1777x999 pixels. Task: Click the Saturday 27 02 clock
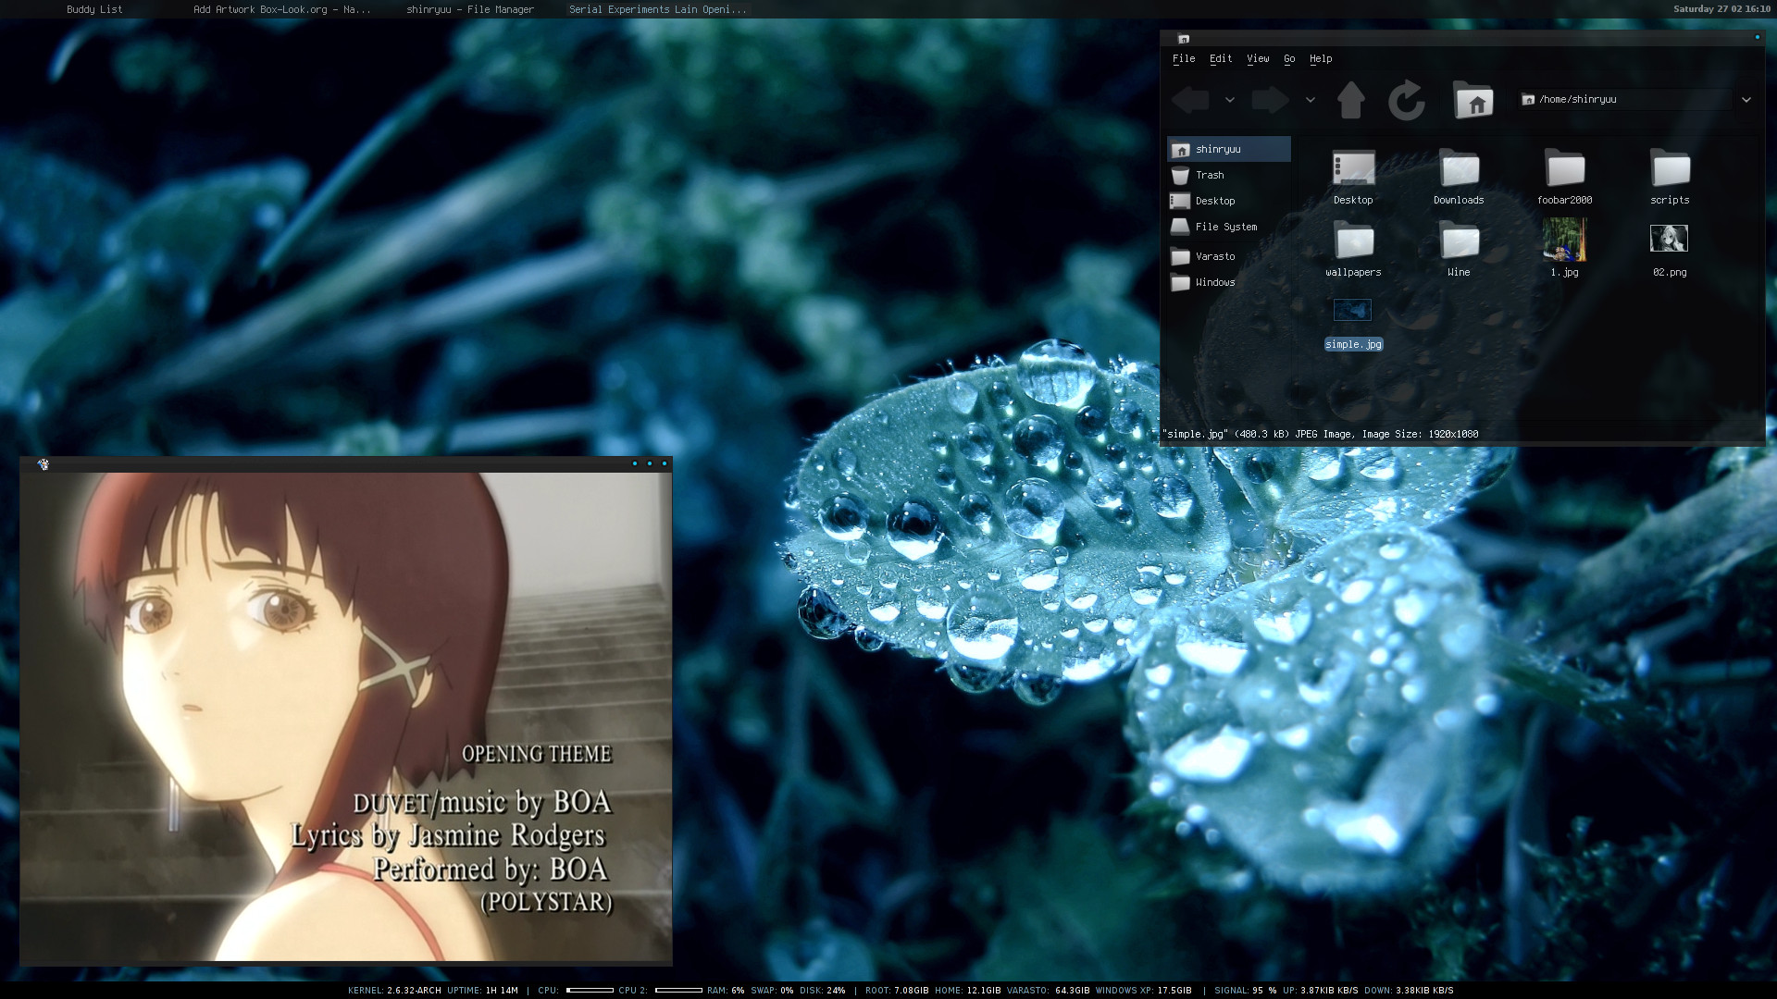[1721, 9]
